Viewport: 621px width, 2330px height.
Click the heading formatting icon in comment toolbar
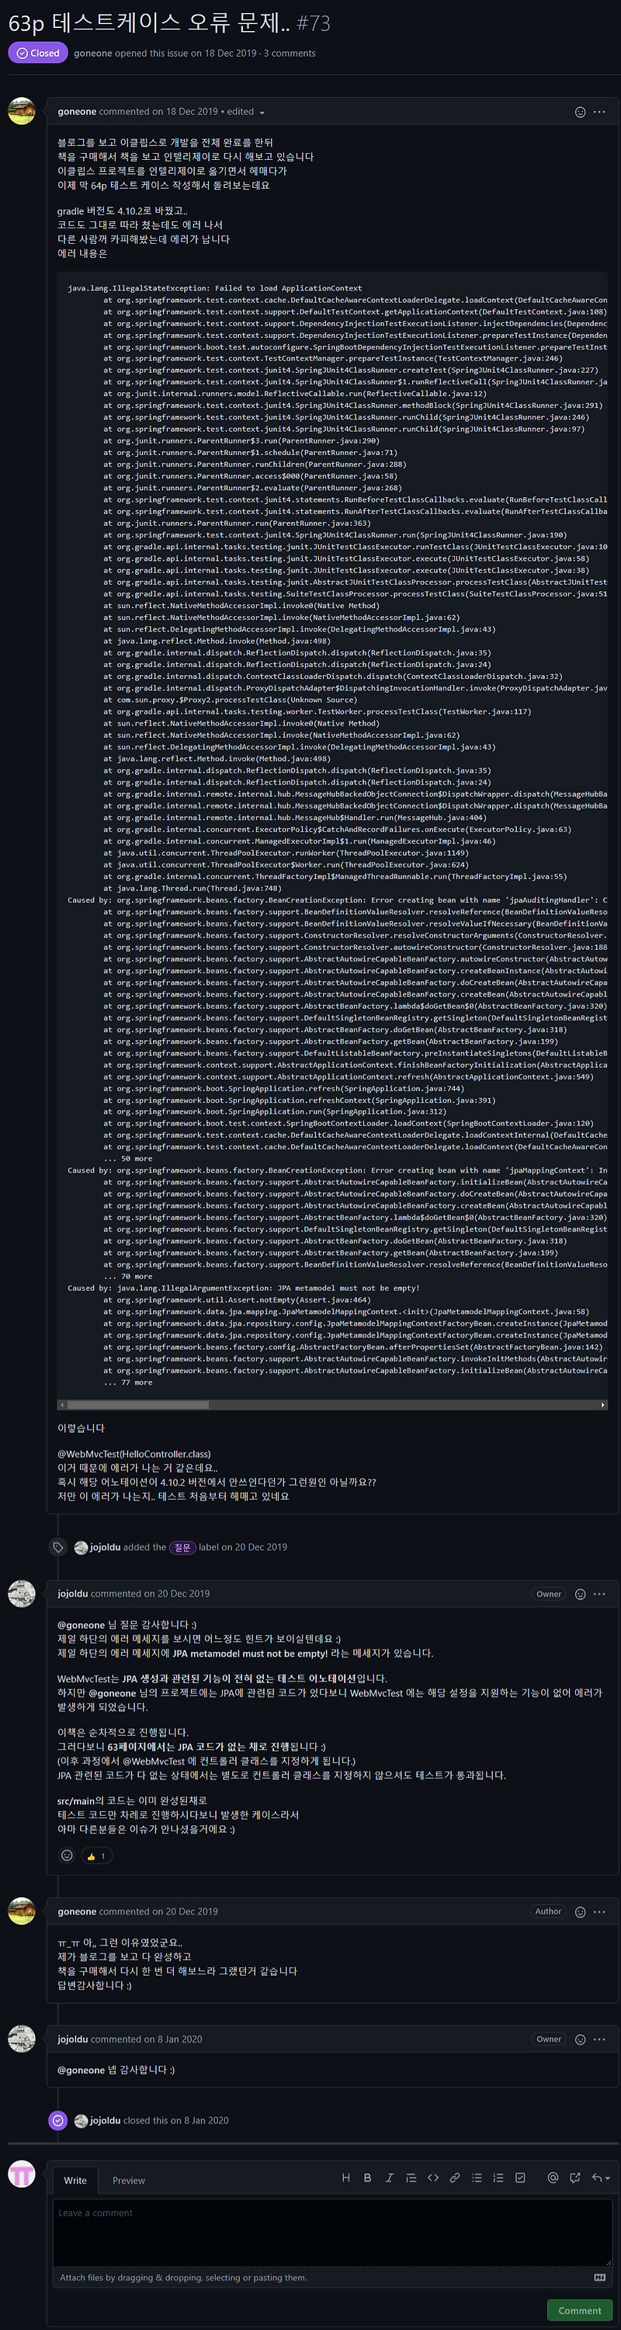click(345, 2178)
